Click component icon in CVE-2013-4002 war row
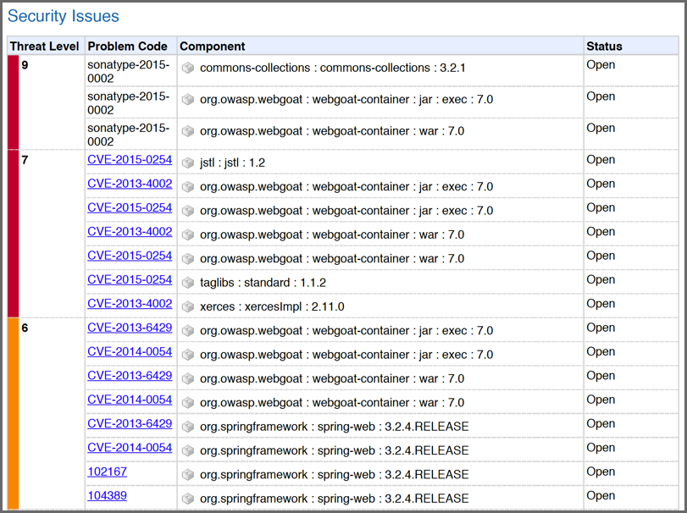The image size is (687, 513). point(188,234)
